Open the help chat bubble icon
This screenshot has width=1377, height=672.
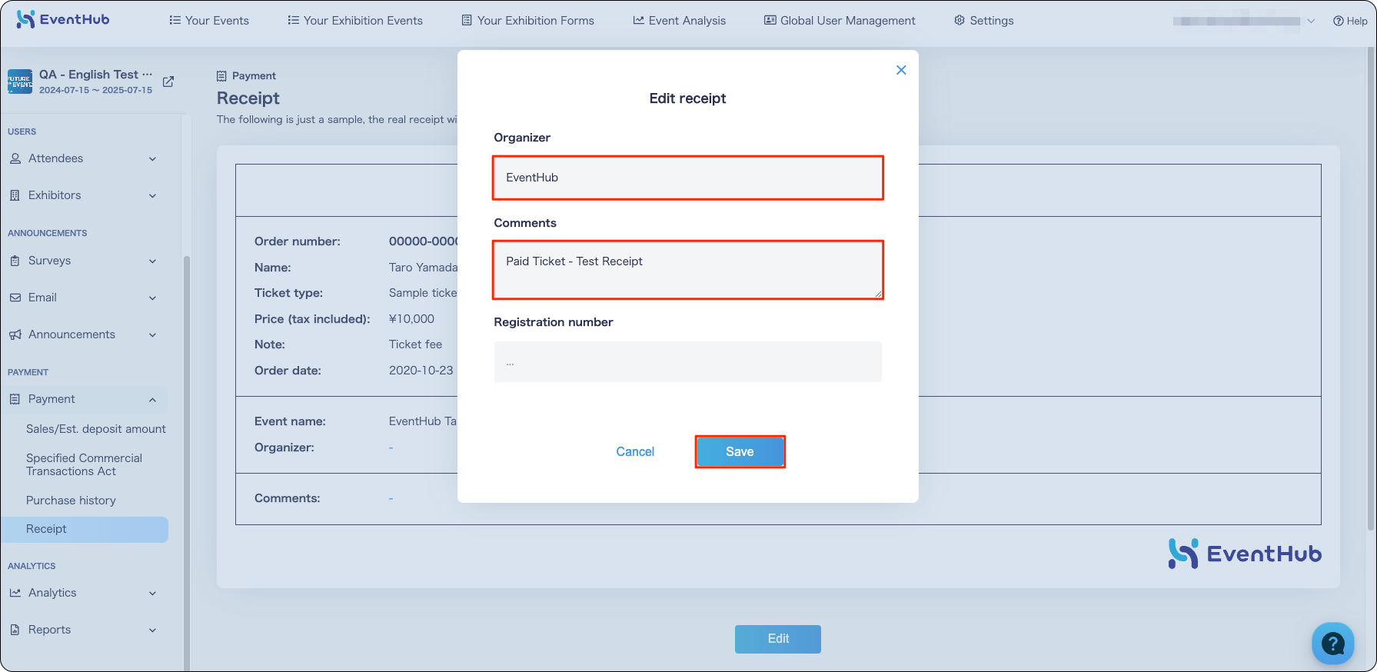click(1332, 643)
